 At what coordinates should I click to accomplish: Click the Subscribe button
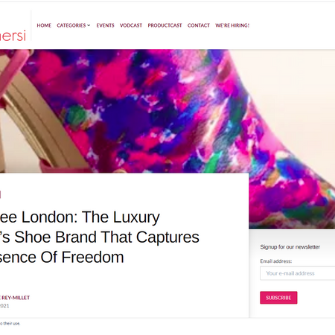[278, 298]
